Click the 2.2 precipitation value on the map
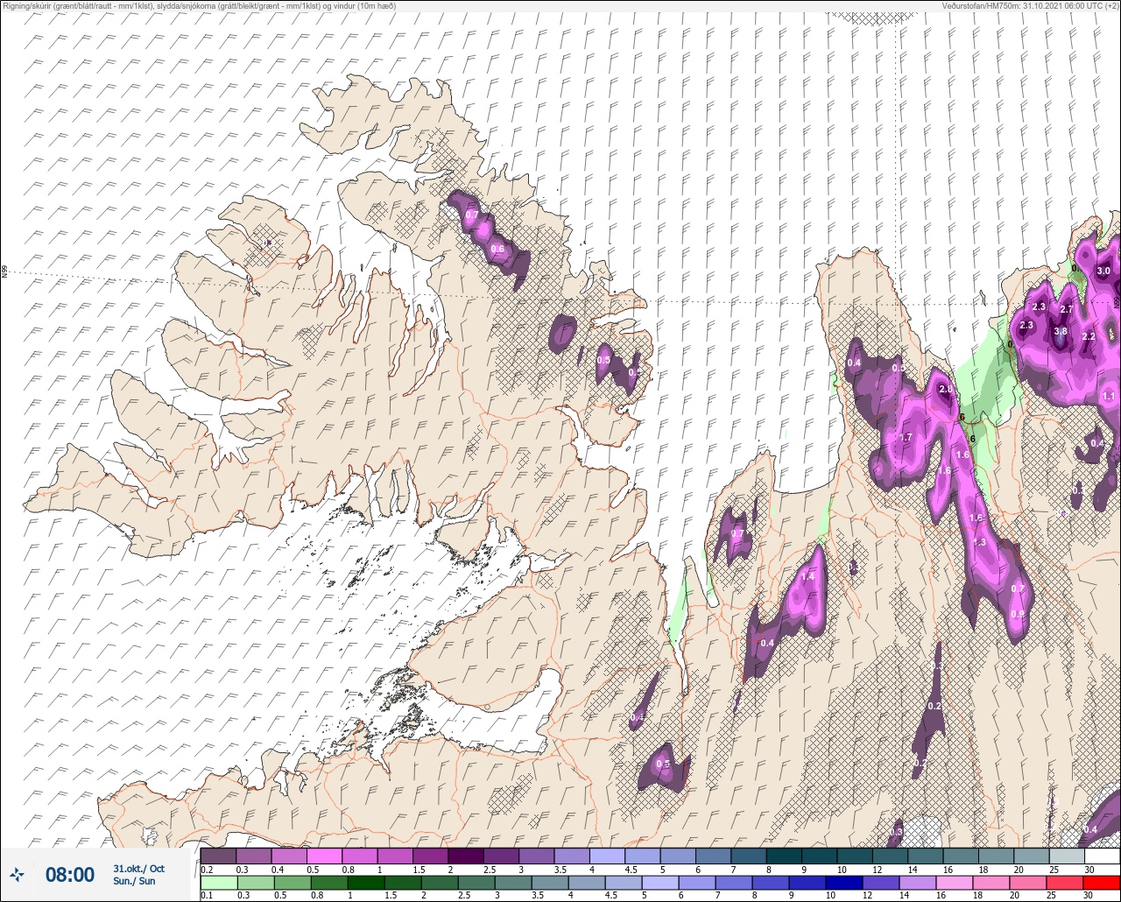The height and width of the screenshot is (902, 1121). click(1089, 336)
